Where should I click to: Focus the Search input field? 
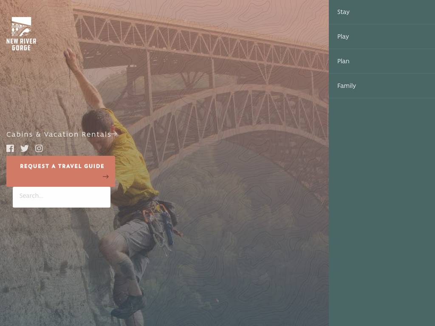pyautogui.click(x=62, y=197)
